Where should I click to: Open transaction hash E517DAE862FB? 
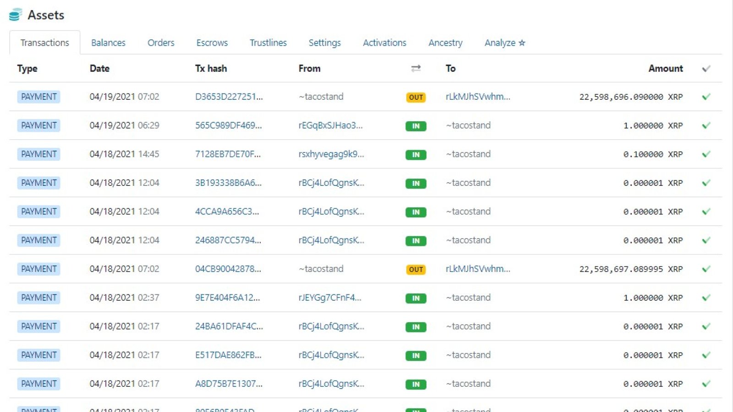point(228,355)
